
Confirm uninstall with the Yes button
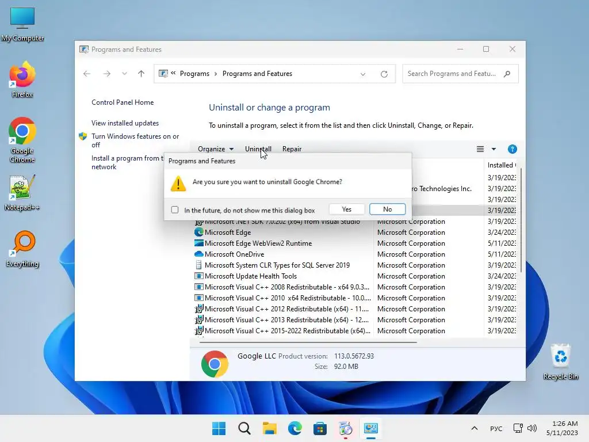coord(346,209)
